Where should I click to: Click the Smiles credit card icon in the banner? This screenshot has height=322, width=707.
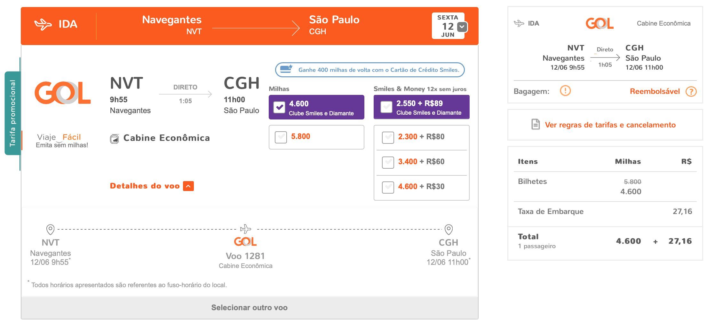286,69
